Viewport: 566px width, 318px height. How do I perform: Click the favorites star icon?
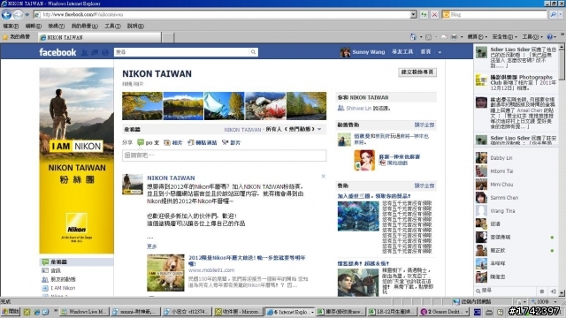(x=5, y=37)
